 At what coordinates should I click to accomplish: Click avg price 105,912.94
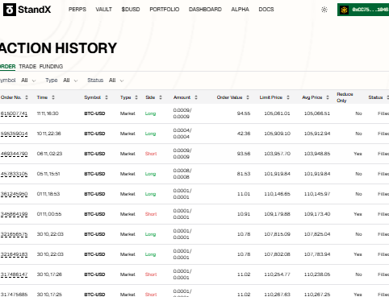click(x=317, y=134)
